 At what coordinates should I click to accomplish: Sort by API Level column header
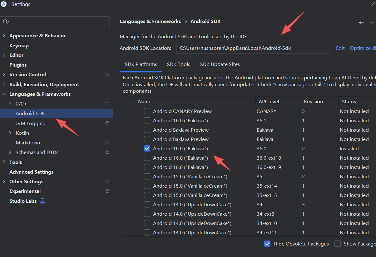pos(269,101)
